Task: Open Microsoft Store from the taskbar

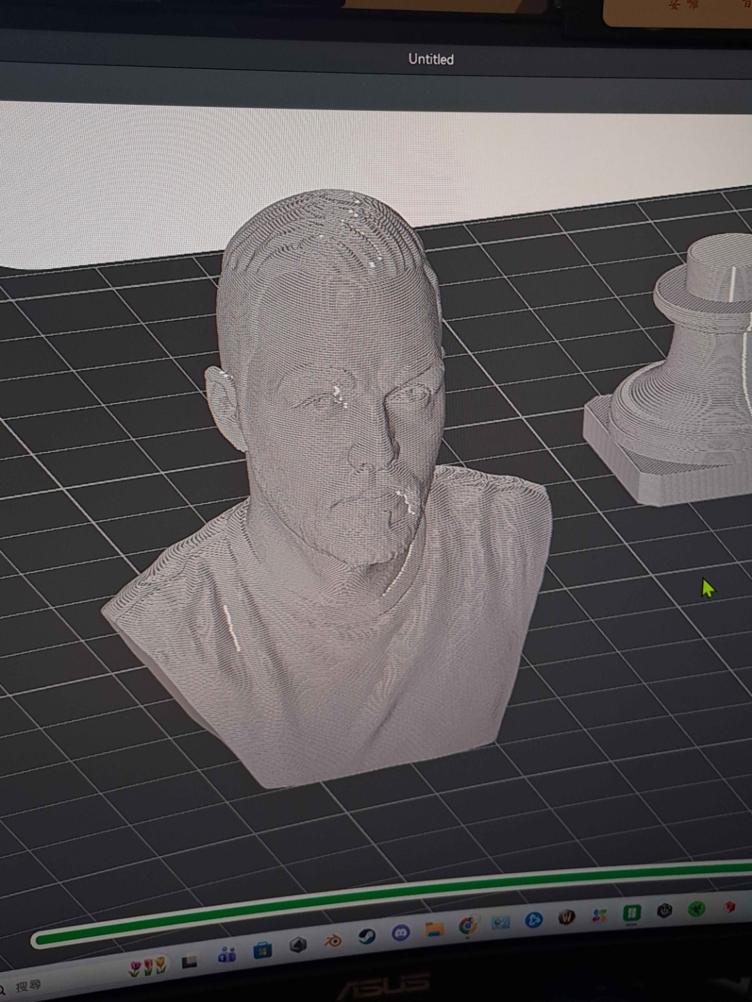Action: pos(263,949)
